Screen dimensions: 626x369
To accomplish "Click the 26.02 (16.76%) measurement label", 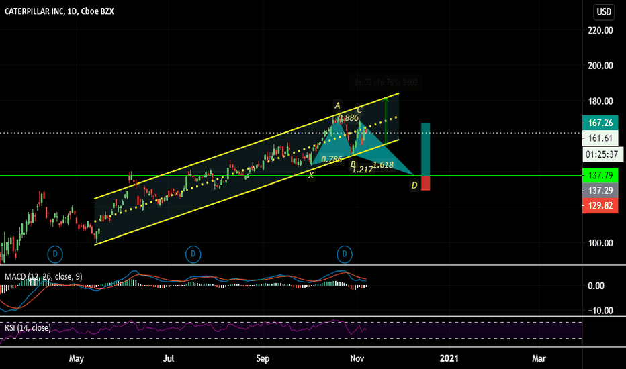I will click(386, 83).
